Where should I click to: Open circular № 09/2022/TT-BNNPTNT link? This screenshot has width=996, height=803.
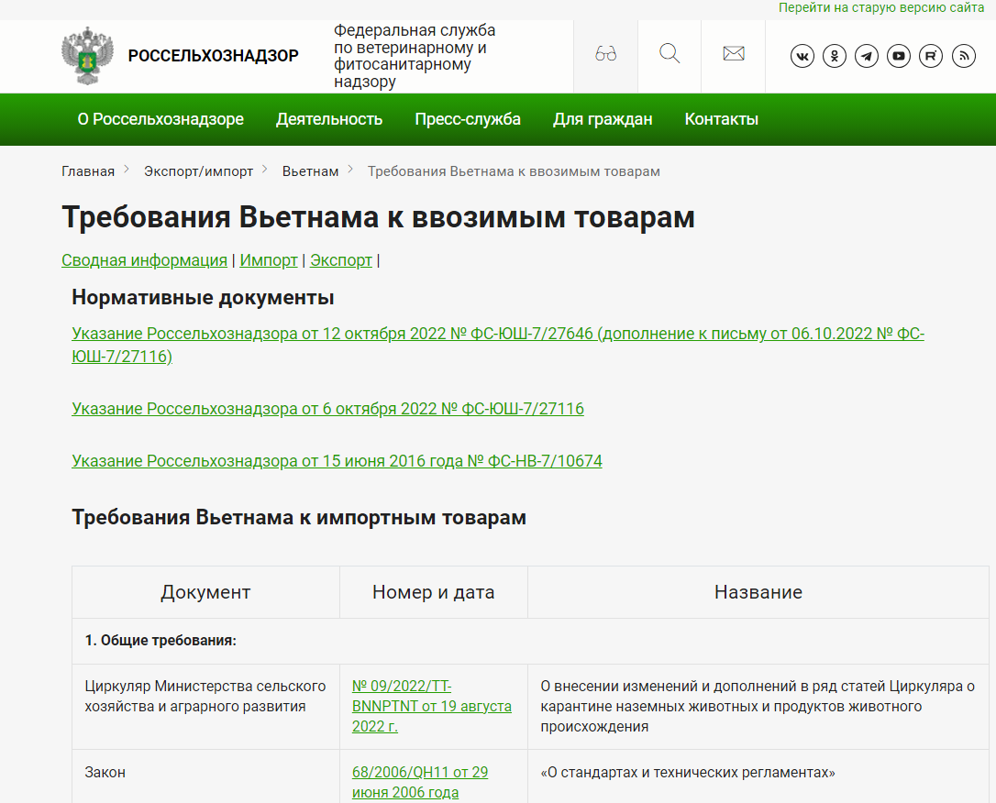(432, 706)
